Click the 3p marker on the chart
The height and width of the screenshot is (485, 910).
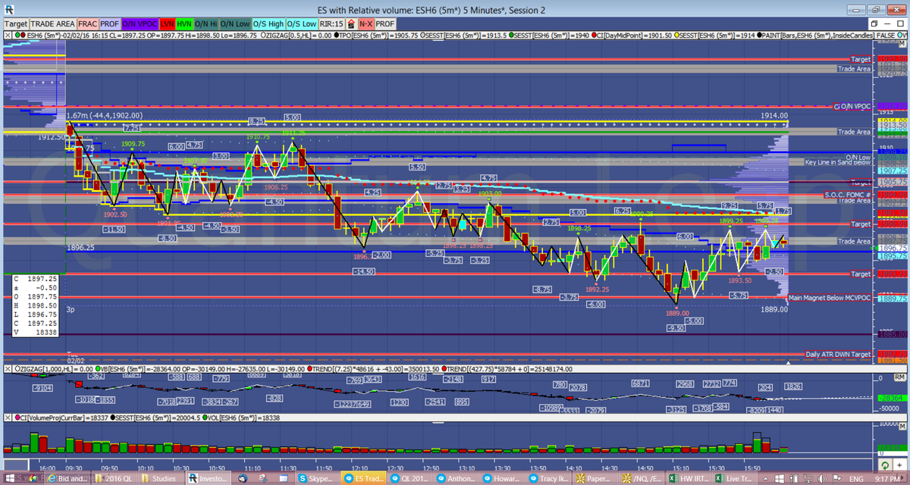pos(71,310)
